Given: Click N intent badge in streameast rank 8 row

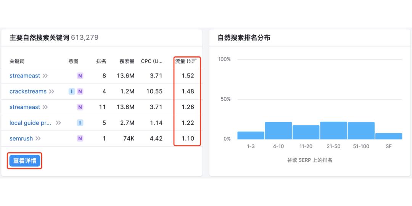Looking at the screenshot, I should pyautogui.click(x=80, y=76).
